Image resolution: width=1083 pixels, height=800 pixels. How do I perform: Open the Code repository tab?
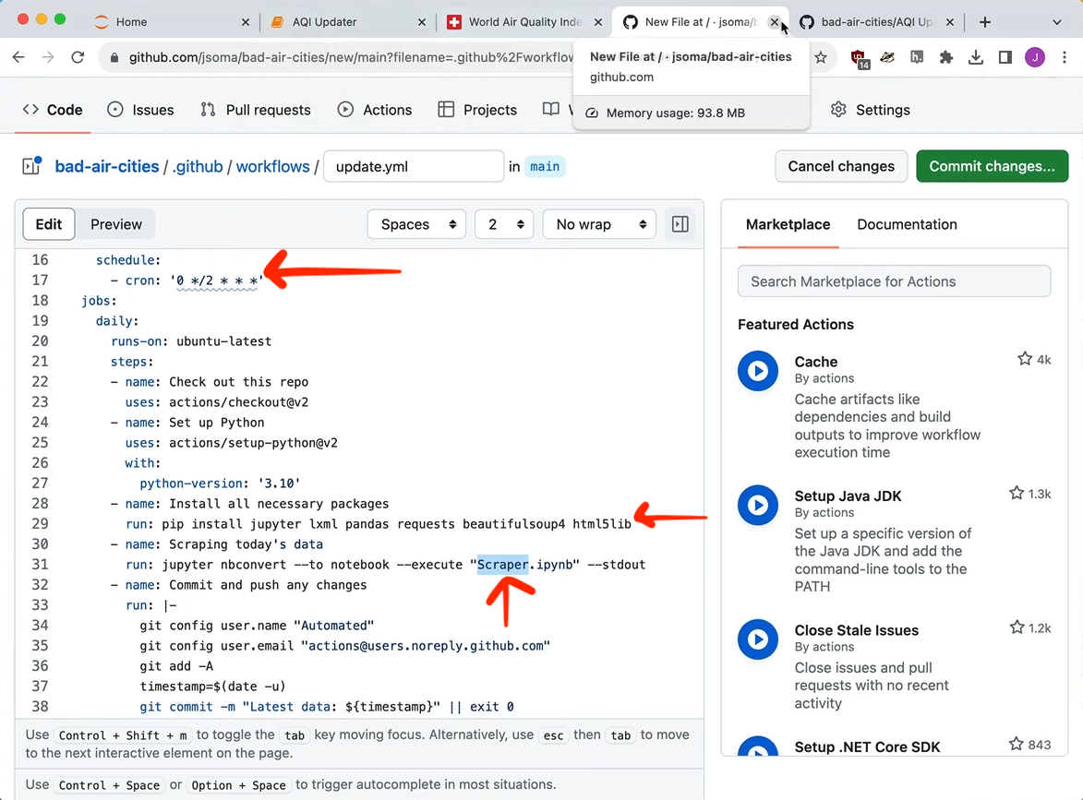click(53, 110)
